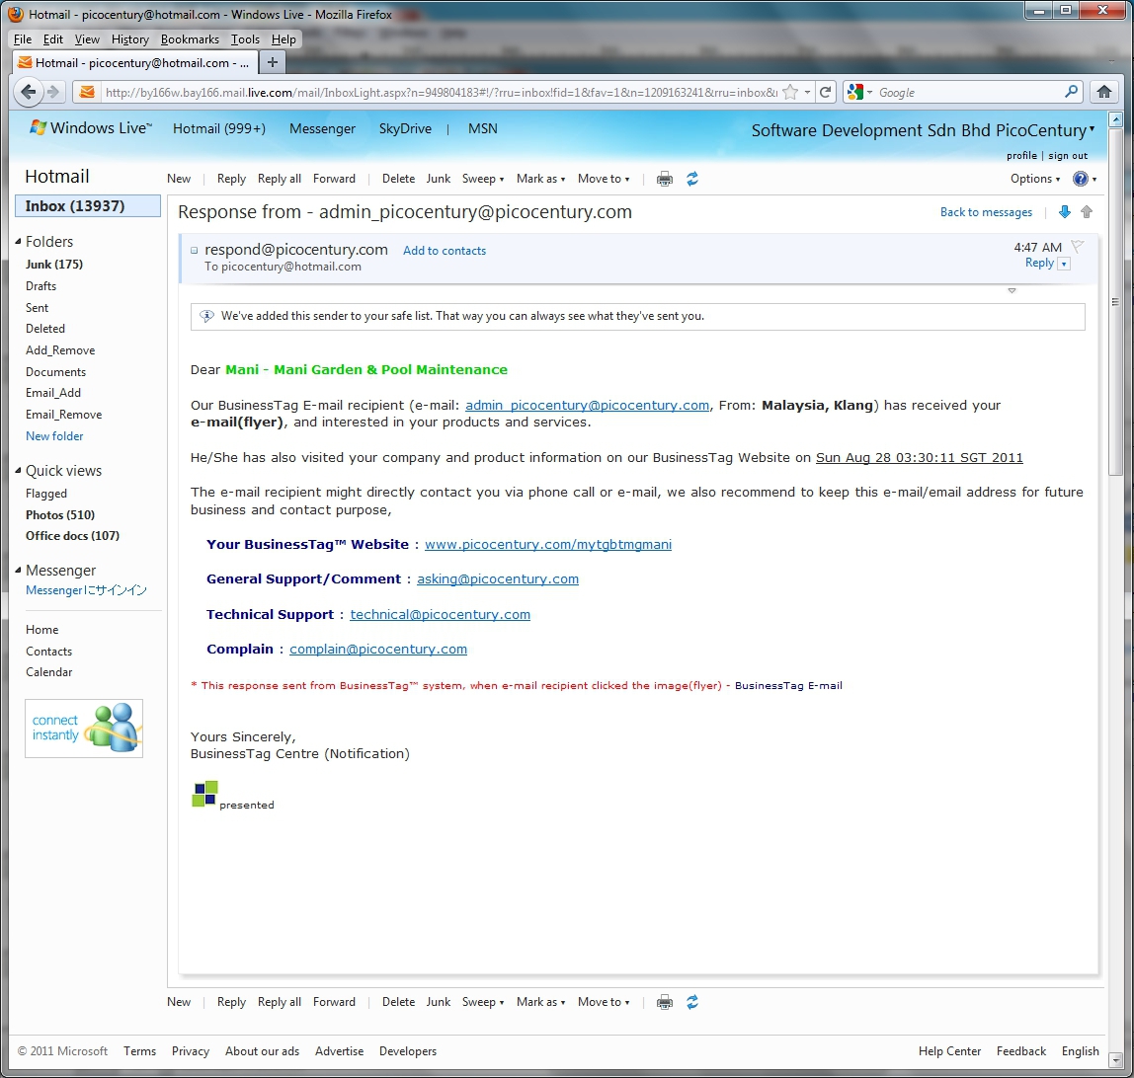Screen dimensions: 1134x1078
Task: Click Delete in the top toolbar
Action: coord(398,179)
